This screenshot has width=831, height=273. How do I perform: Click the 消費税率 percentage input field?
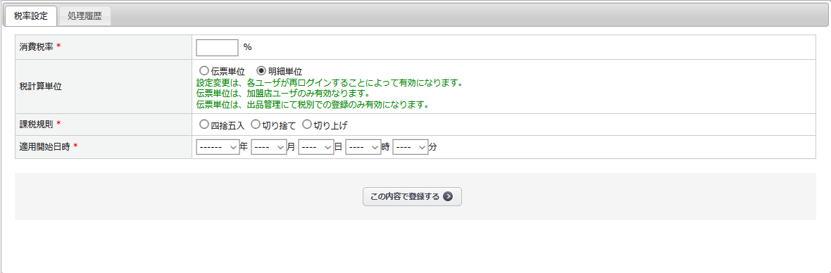[218, 47]
